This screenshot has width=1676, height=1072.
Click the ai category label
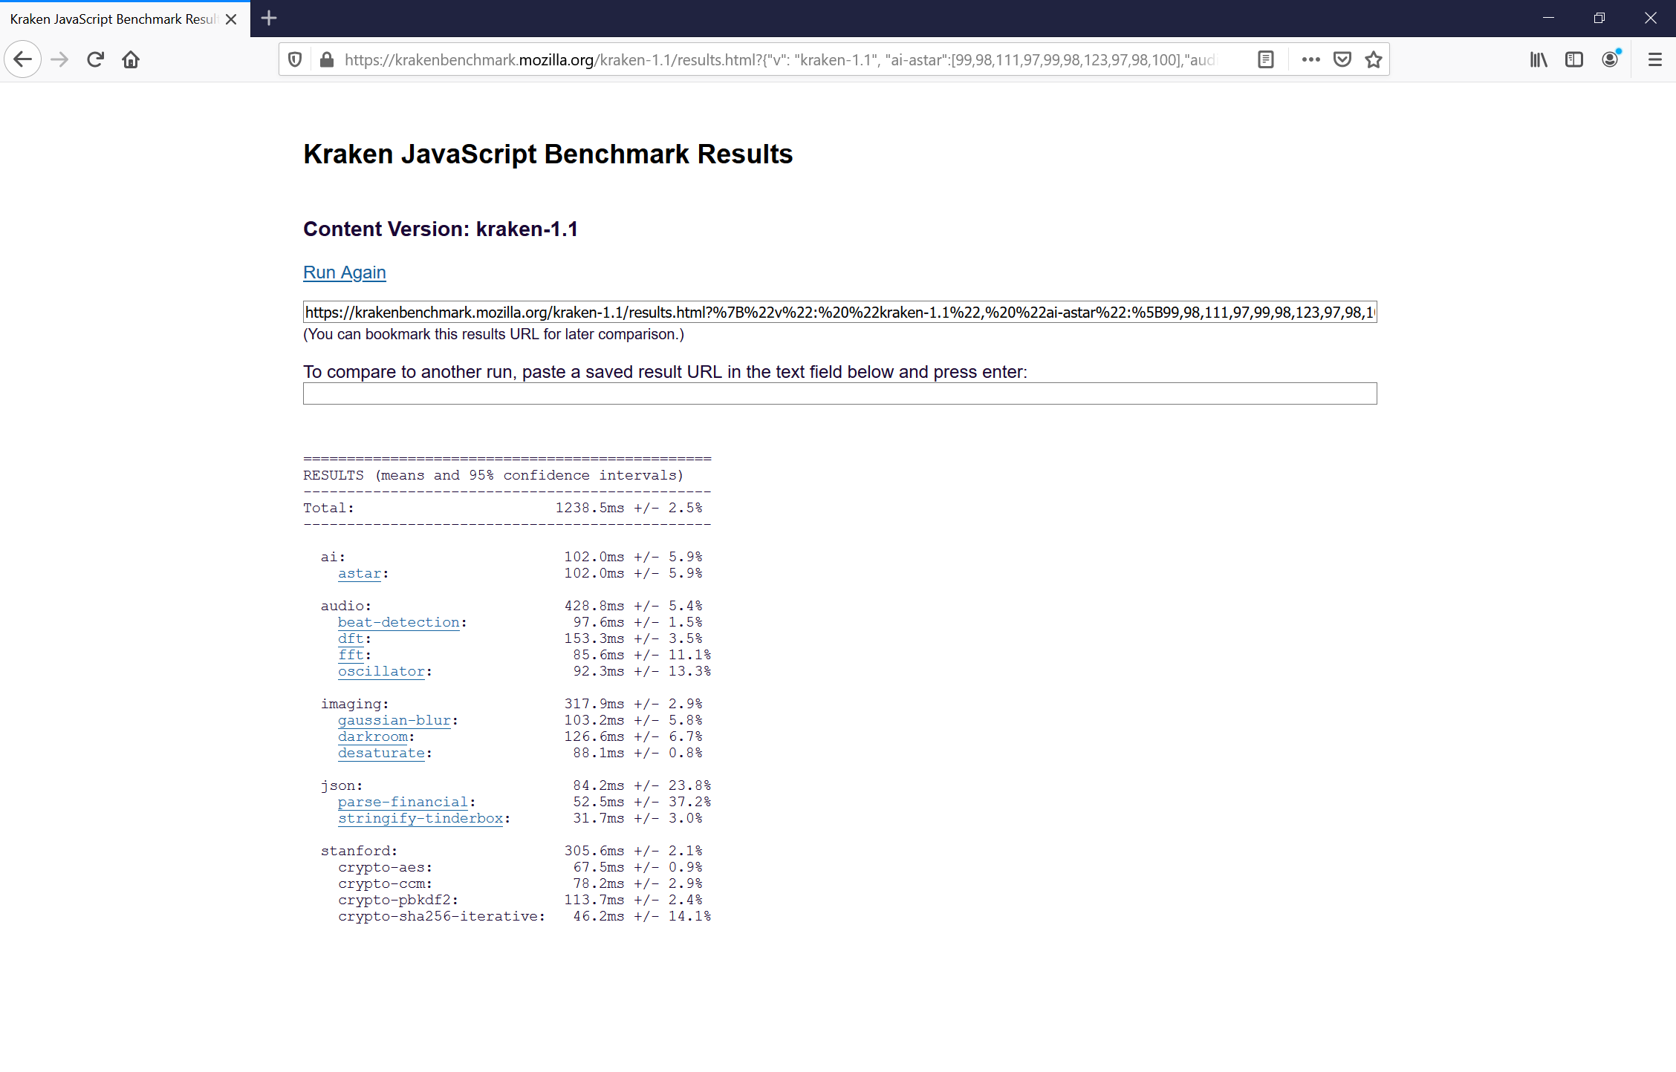(x=334, y=557)
